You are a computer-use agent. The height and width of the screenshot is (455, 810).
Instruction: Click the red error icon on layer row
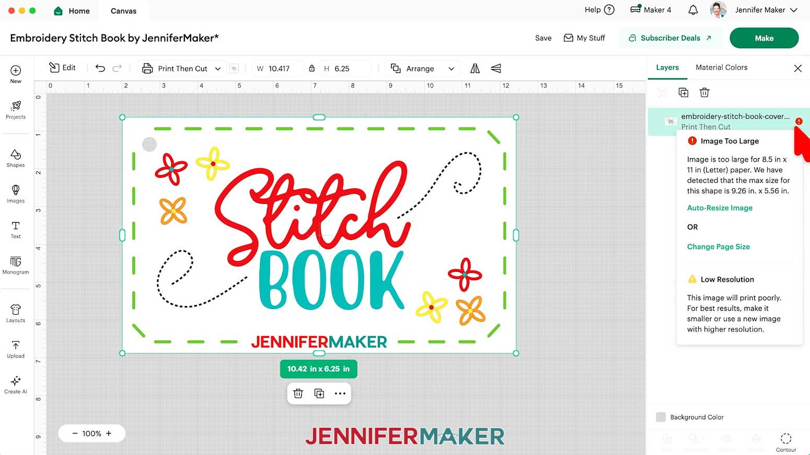(799, 121)
